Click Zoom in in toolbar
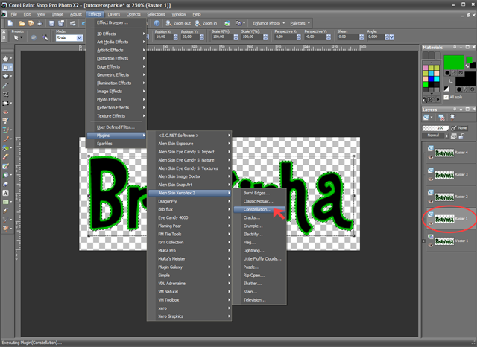 (206, 23)
